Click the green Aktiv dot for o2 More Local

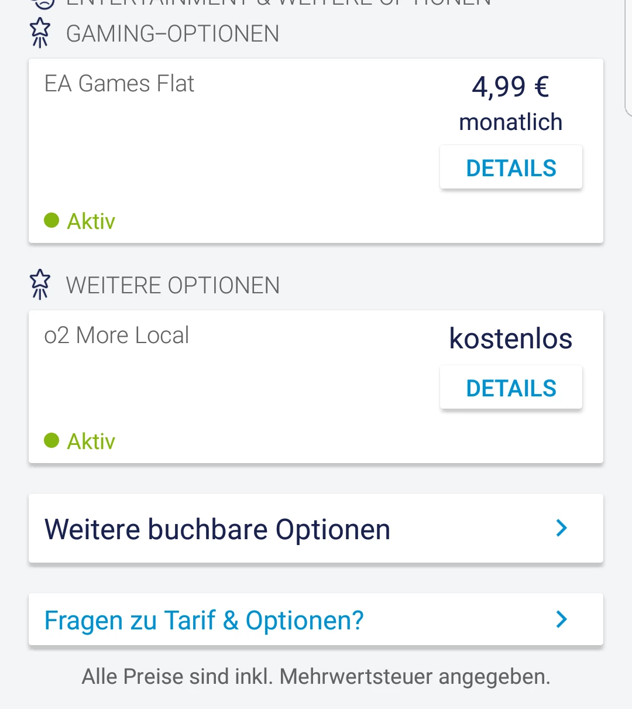point(51,440)
